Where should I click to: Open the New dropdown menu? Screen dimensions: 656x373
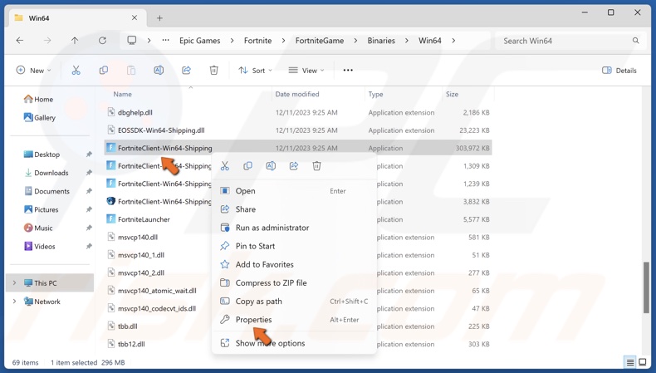[x=33, y=71]
